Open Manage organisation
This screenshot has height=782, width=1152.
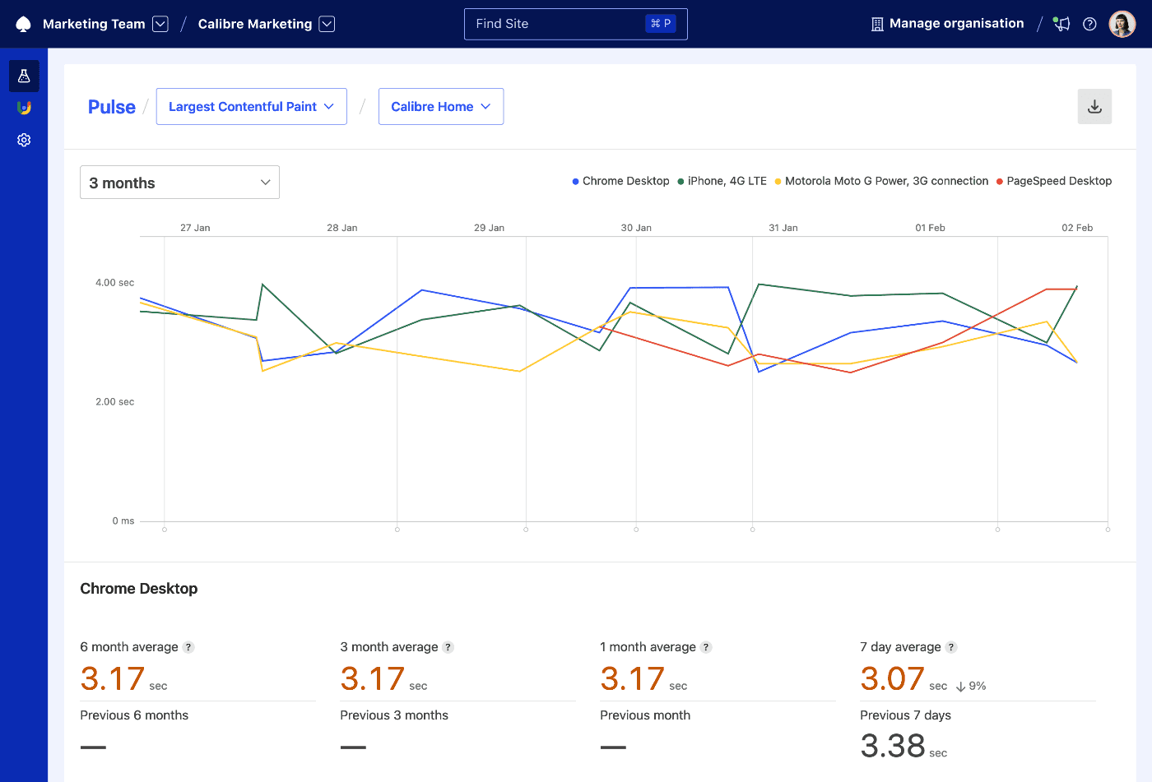(946, 23)
